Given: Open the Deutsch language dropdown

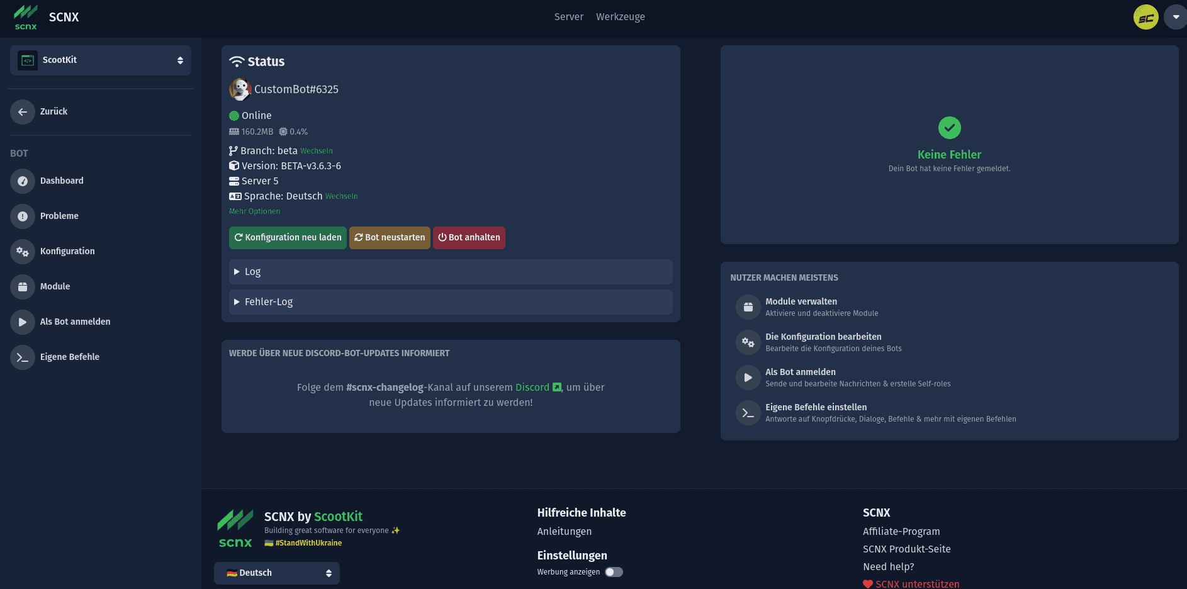Looking at the screenshot, I should 277,573.
